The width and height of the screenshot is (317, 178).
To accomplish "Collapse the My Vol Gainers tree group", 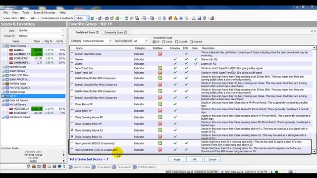I will pyautogui.click(x=3, y=104).
